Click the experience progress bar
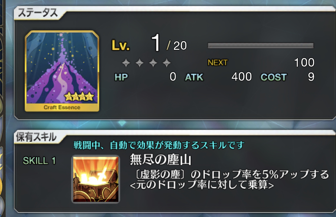Viewport: 336px width, 217px height. click(x=261, y=45)
